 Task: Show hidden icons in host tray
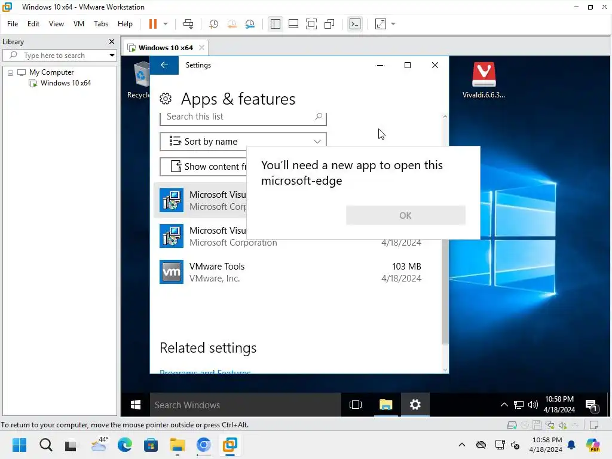[x=462, y=445]
